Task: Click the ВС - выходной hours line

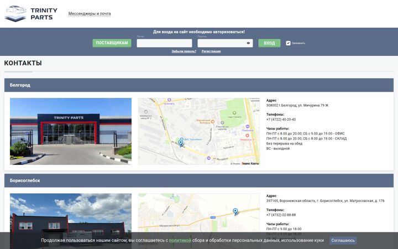Action: coord(278,149)
